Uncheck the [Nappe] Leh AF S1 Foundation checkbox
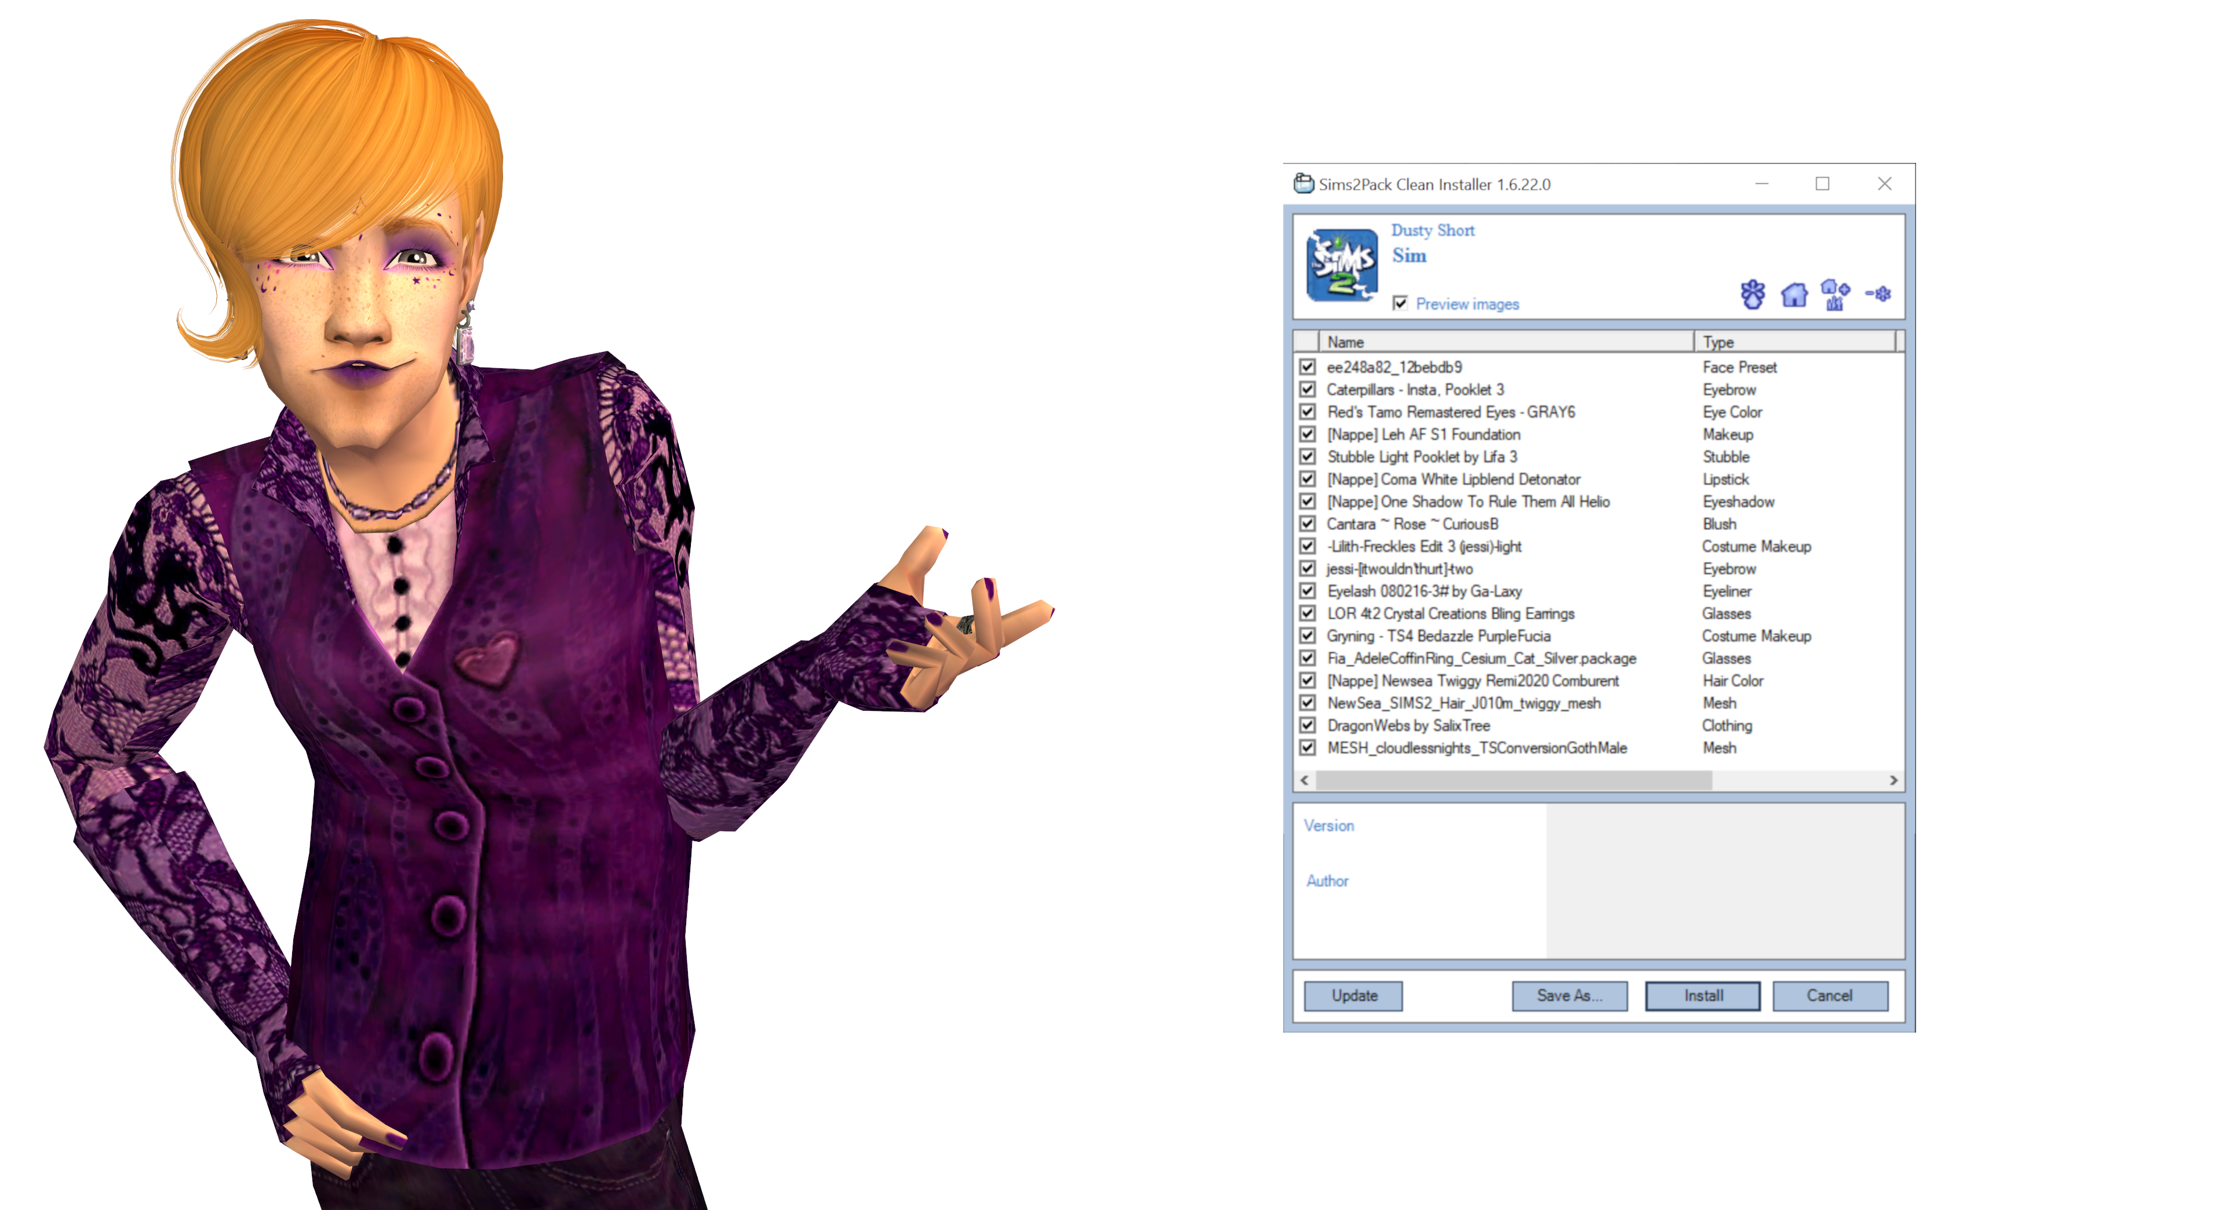2218x1210 pixels. click(1308, 434)
